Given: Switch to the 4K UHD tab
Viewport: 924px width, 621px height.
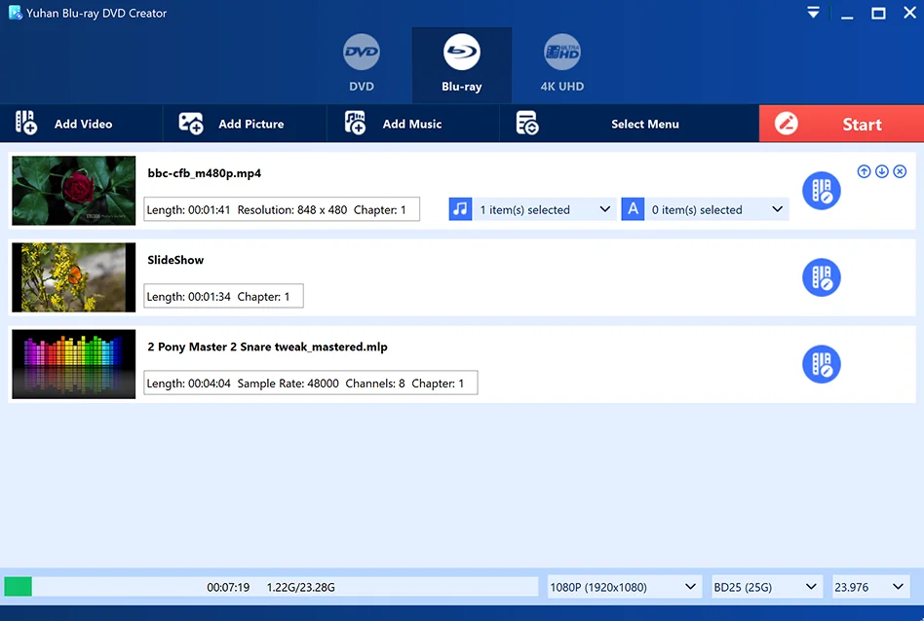Looking at the screenshot, I should [x=562, y=64].
